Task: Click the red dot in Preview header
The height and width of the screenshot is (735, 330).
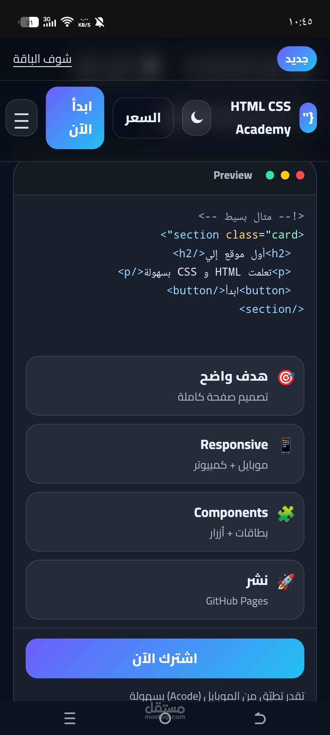Action: pyautogui.click(x=300, y=175)
